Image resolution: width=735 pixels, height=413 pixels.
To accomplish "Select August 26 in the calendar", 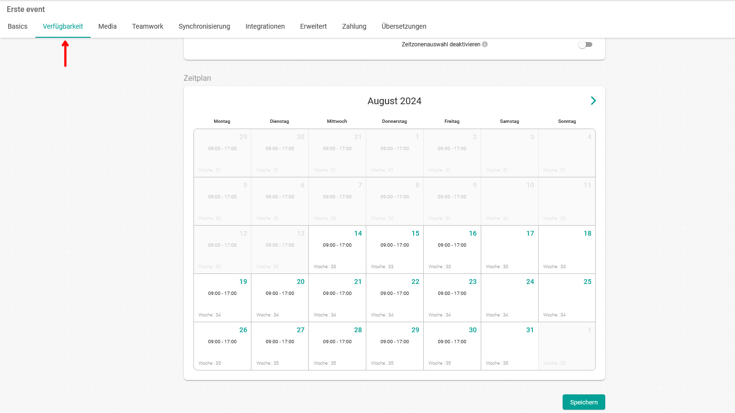I will 222,346.
